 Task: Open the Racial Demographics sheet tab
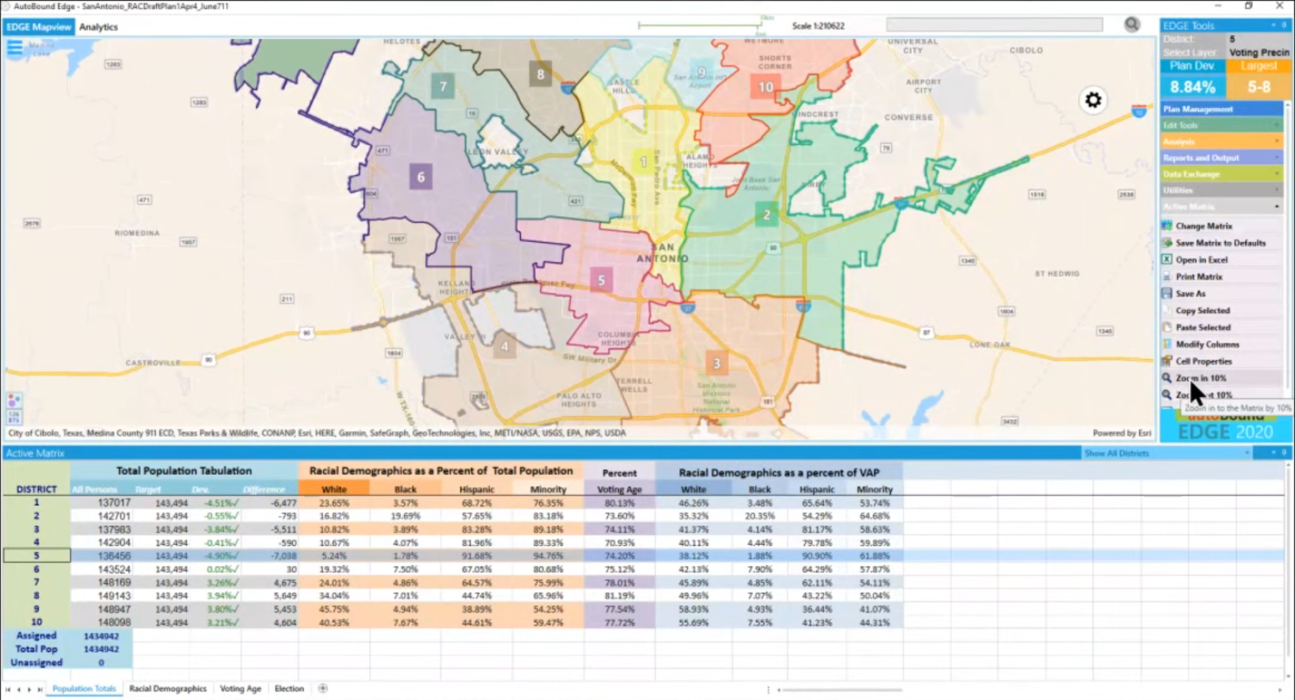coord(168,688)
